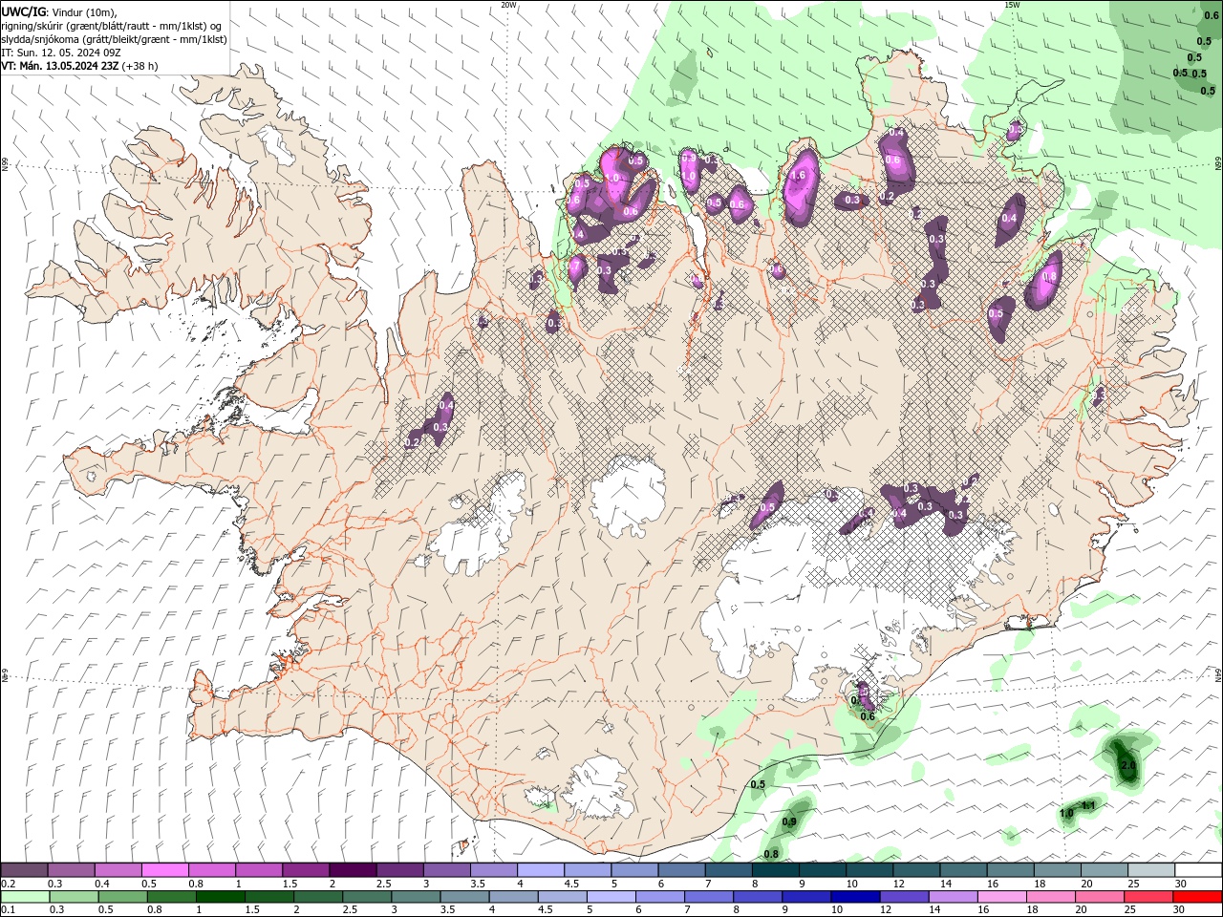
Task: Click the bright pink 0.5 swatch in snow scale
Action: tap(164, 870)
